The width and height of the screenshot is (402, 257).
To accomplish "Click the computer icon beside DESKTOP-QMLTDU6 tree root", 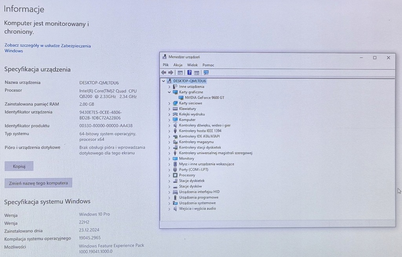I will tap(169, 81).
